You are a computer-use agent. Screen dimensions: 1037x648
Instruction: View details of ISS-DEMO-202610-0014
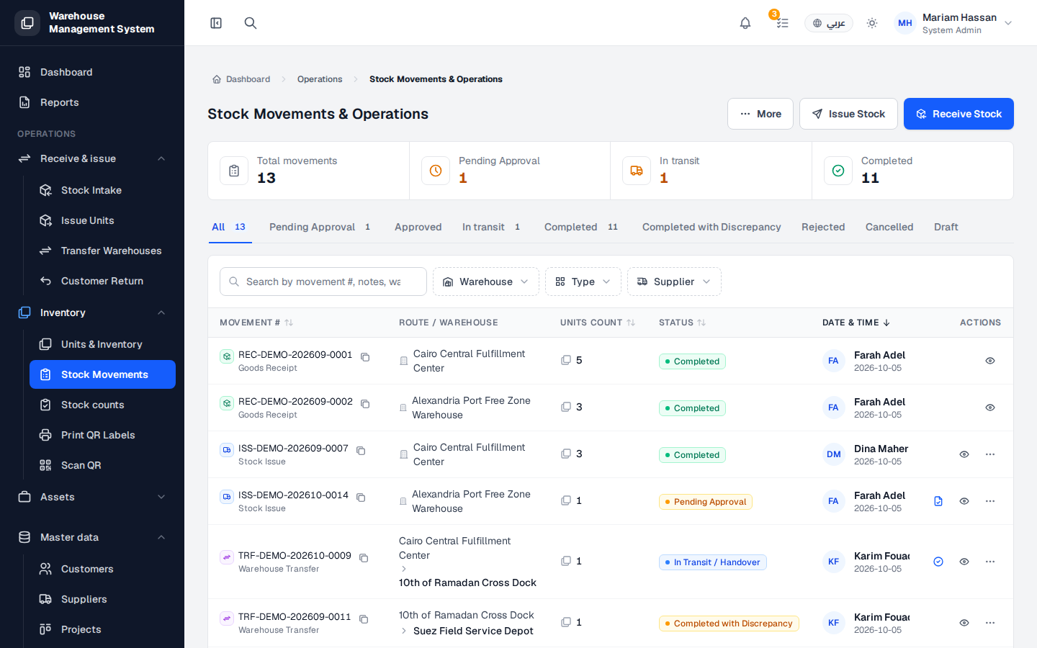pyautogui.click(x=964, y=501)
